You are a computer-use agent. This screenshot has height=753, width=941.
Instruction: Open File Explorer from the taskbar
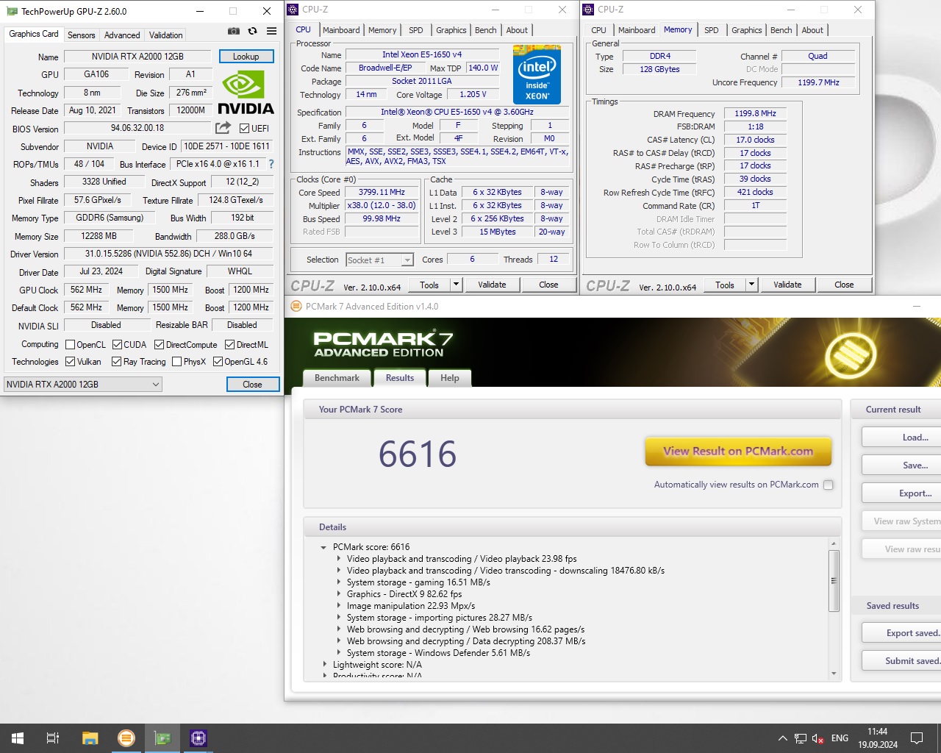click(x=90, y=738)
